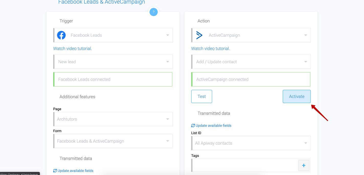Open Trigger's Watch video tutorial link
This screenshot has height=175, width=364.
point(73,48)
